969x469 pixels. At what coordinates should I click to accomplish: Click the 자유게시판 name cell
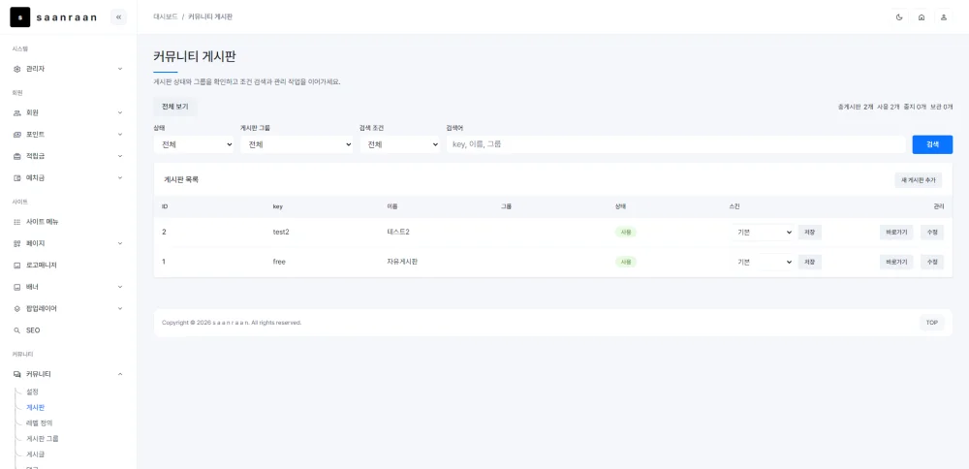pos(402,262)
